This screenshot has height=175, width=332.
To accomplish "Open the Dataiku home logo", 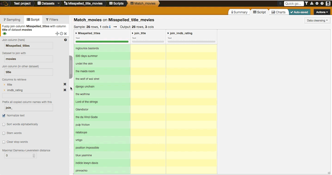I will tap(5, 3).
